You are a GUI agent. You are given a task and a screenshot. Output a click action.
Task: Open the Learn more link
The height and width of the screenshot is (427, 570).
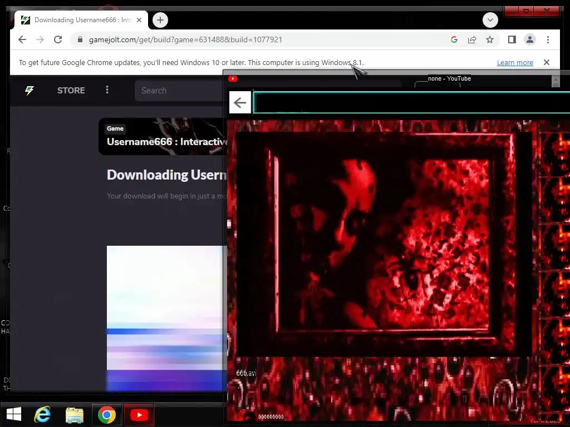coord(515,62)
